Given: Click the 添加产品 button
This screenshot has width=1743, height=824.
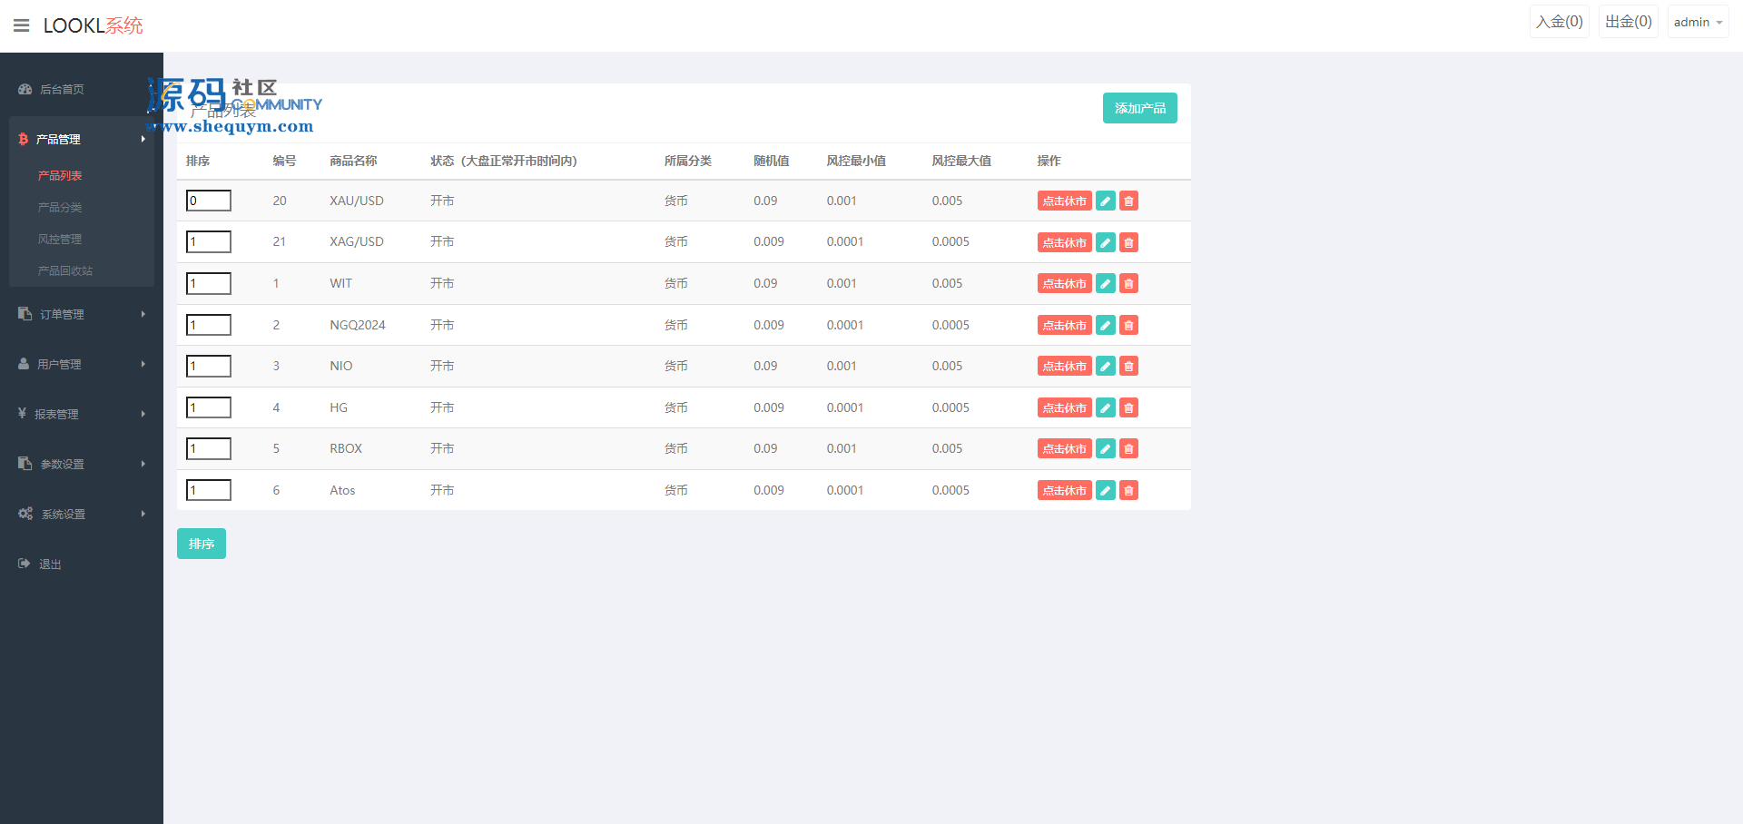Looking at the screenshot, I should click(1139, 108).
